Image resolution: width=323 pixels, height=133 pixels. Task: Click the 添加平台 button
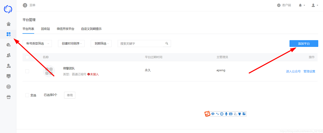tap(304, 43)
